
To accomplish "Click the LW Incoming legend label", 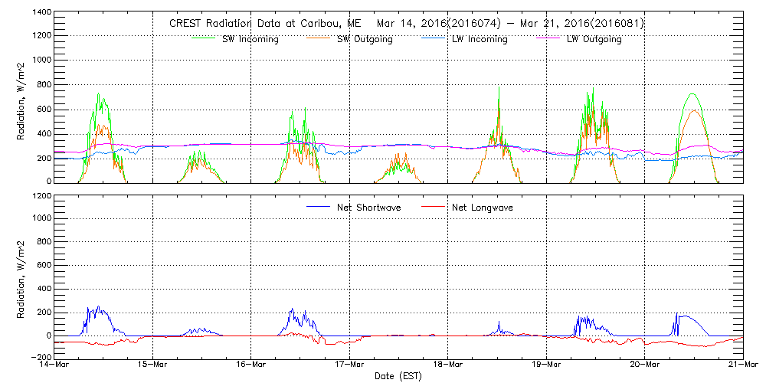I will click(479, 40).
